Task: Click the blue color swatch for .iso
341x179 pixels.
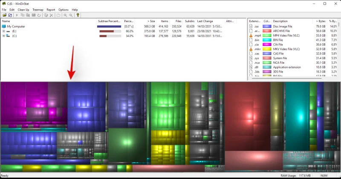Action: point(267,26)
